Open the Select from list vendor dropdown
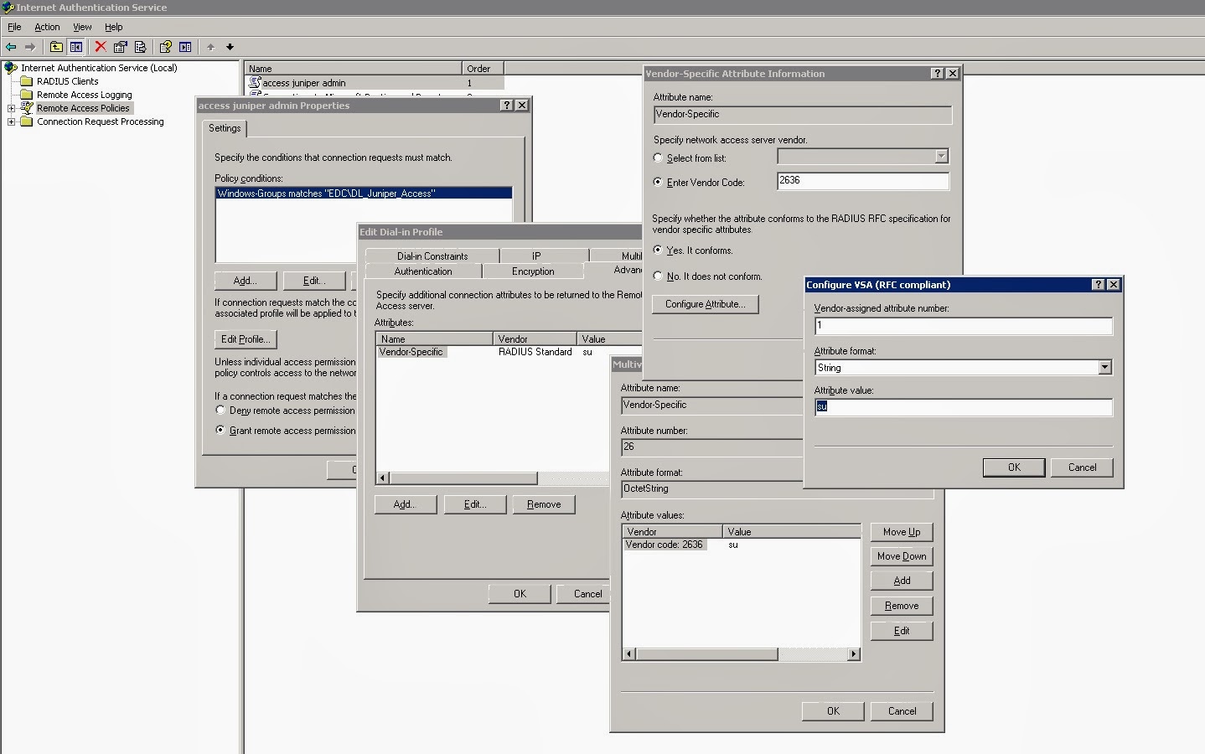Screen dimensions: 1205x754 (x=942, y=156)
